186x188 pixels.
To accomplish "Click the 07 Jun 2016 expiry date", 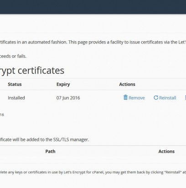I will (x=68, y=98).
